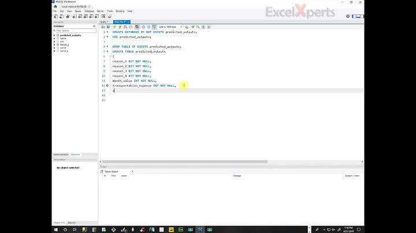
Task: Open the Server menu
Action: (100, 11)
